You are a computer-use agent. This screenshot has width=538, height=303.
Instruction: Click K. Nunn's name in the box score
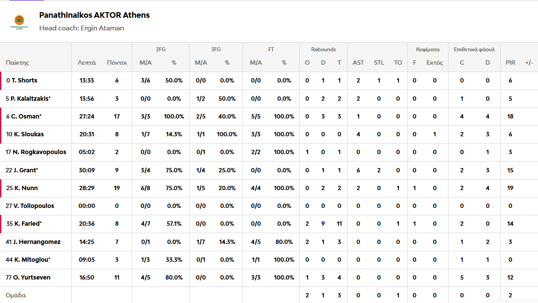pyautogui.click(x=26, y=188)
